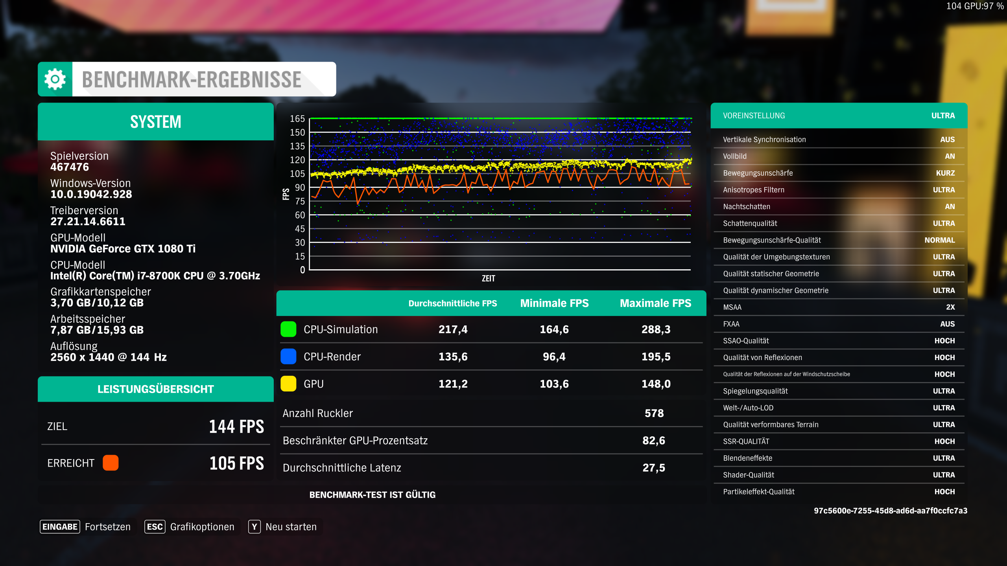Viewport: 1007px width, 566px height.
Task: Switch to the Maximale FPS column header
Action: click(655, 303)
